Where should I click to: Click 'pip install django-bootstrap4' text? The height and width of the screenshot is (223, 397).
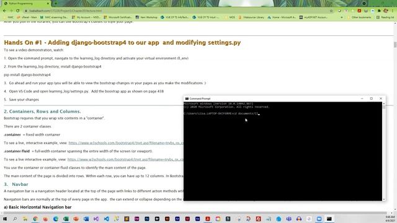(27, 74)
